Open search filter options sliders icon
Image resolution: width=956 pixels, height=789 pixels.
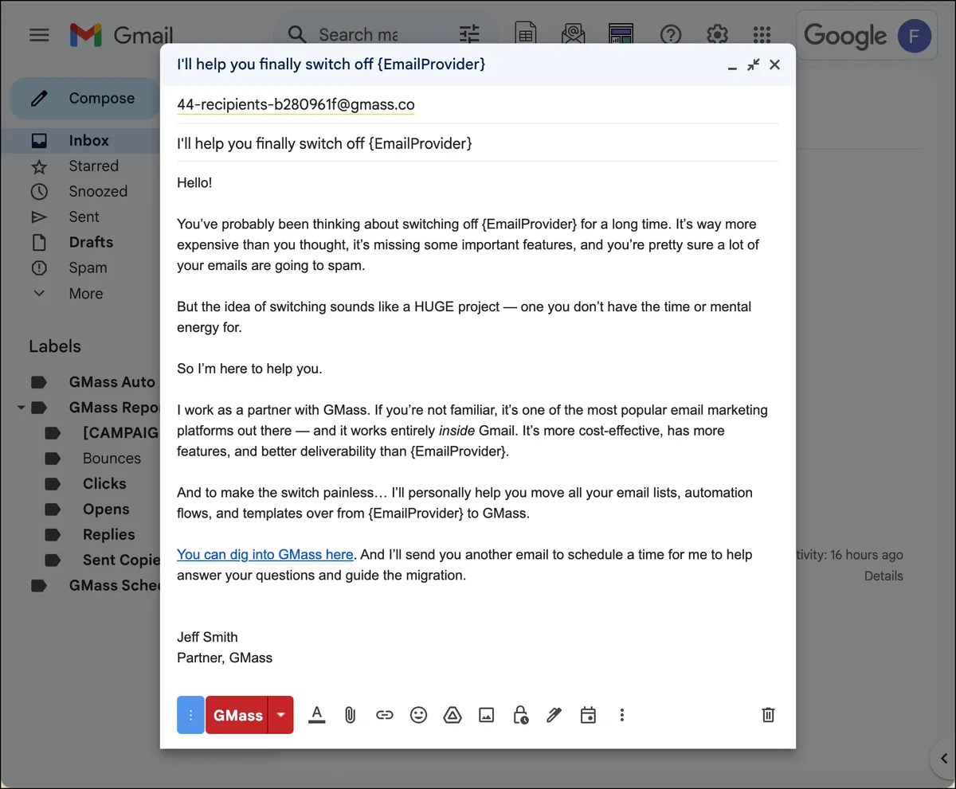tap(470, 34)
